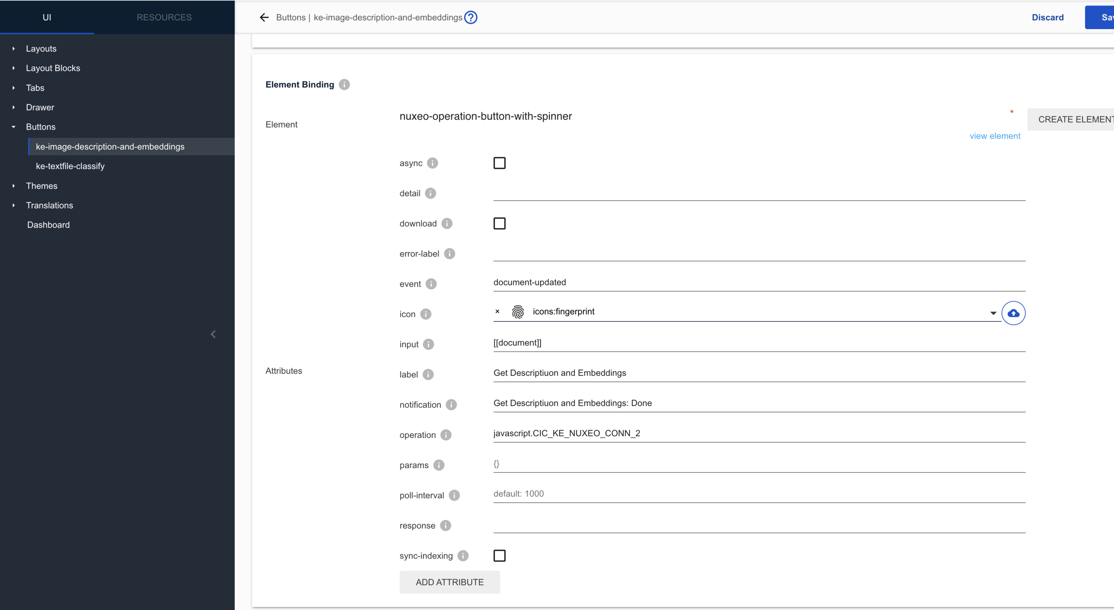Open the help question mark icon
1114x610 pixels.
click(470, 17)
